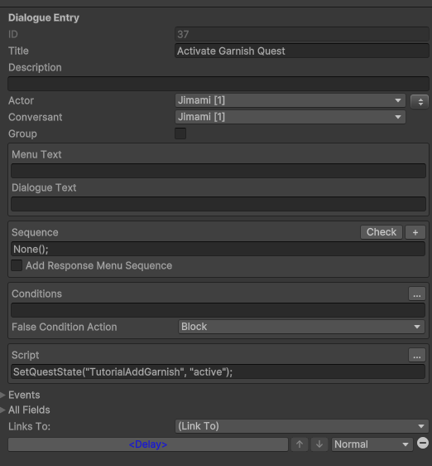Toggle the Group checkbox
The height and width of the screenshot is (466, 432).
180,133
